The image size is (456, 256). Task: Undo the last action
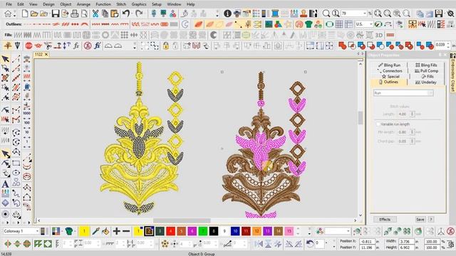pos(126,14)
